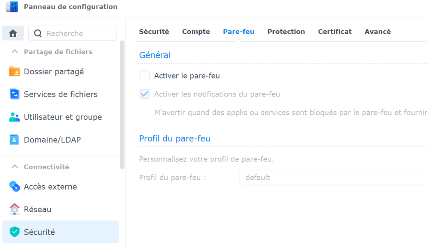The height and width of the screenshot is (249, 427).
Task: Click the Panneau de configuration app icon
Action: pyautogui.click(x=12, y=7)
